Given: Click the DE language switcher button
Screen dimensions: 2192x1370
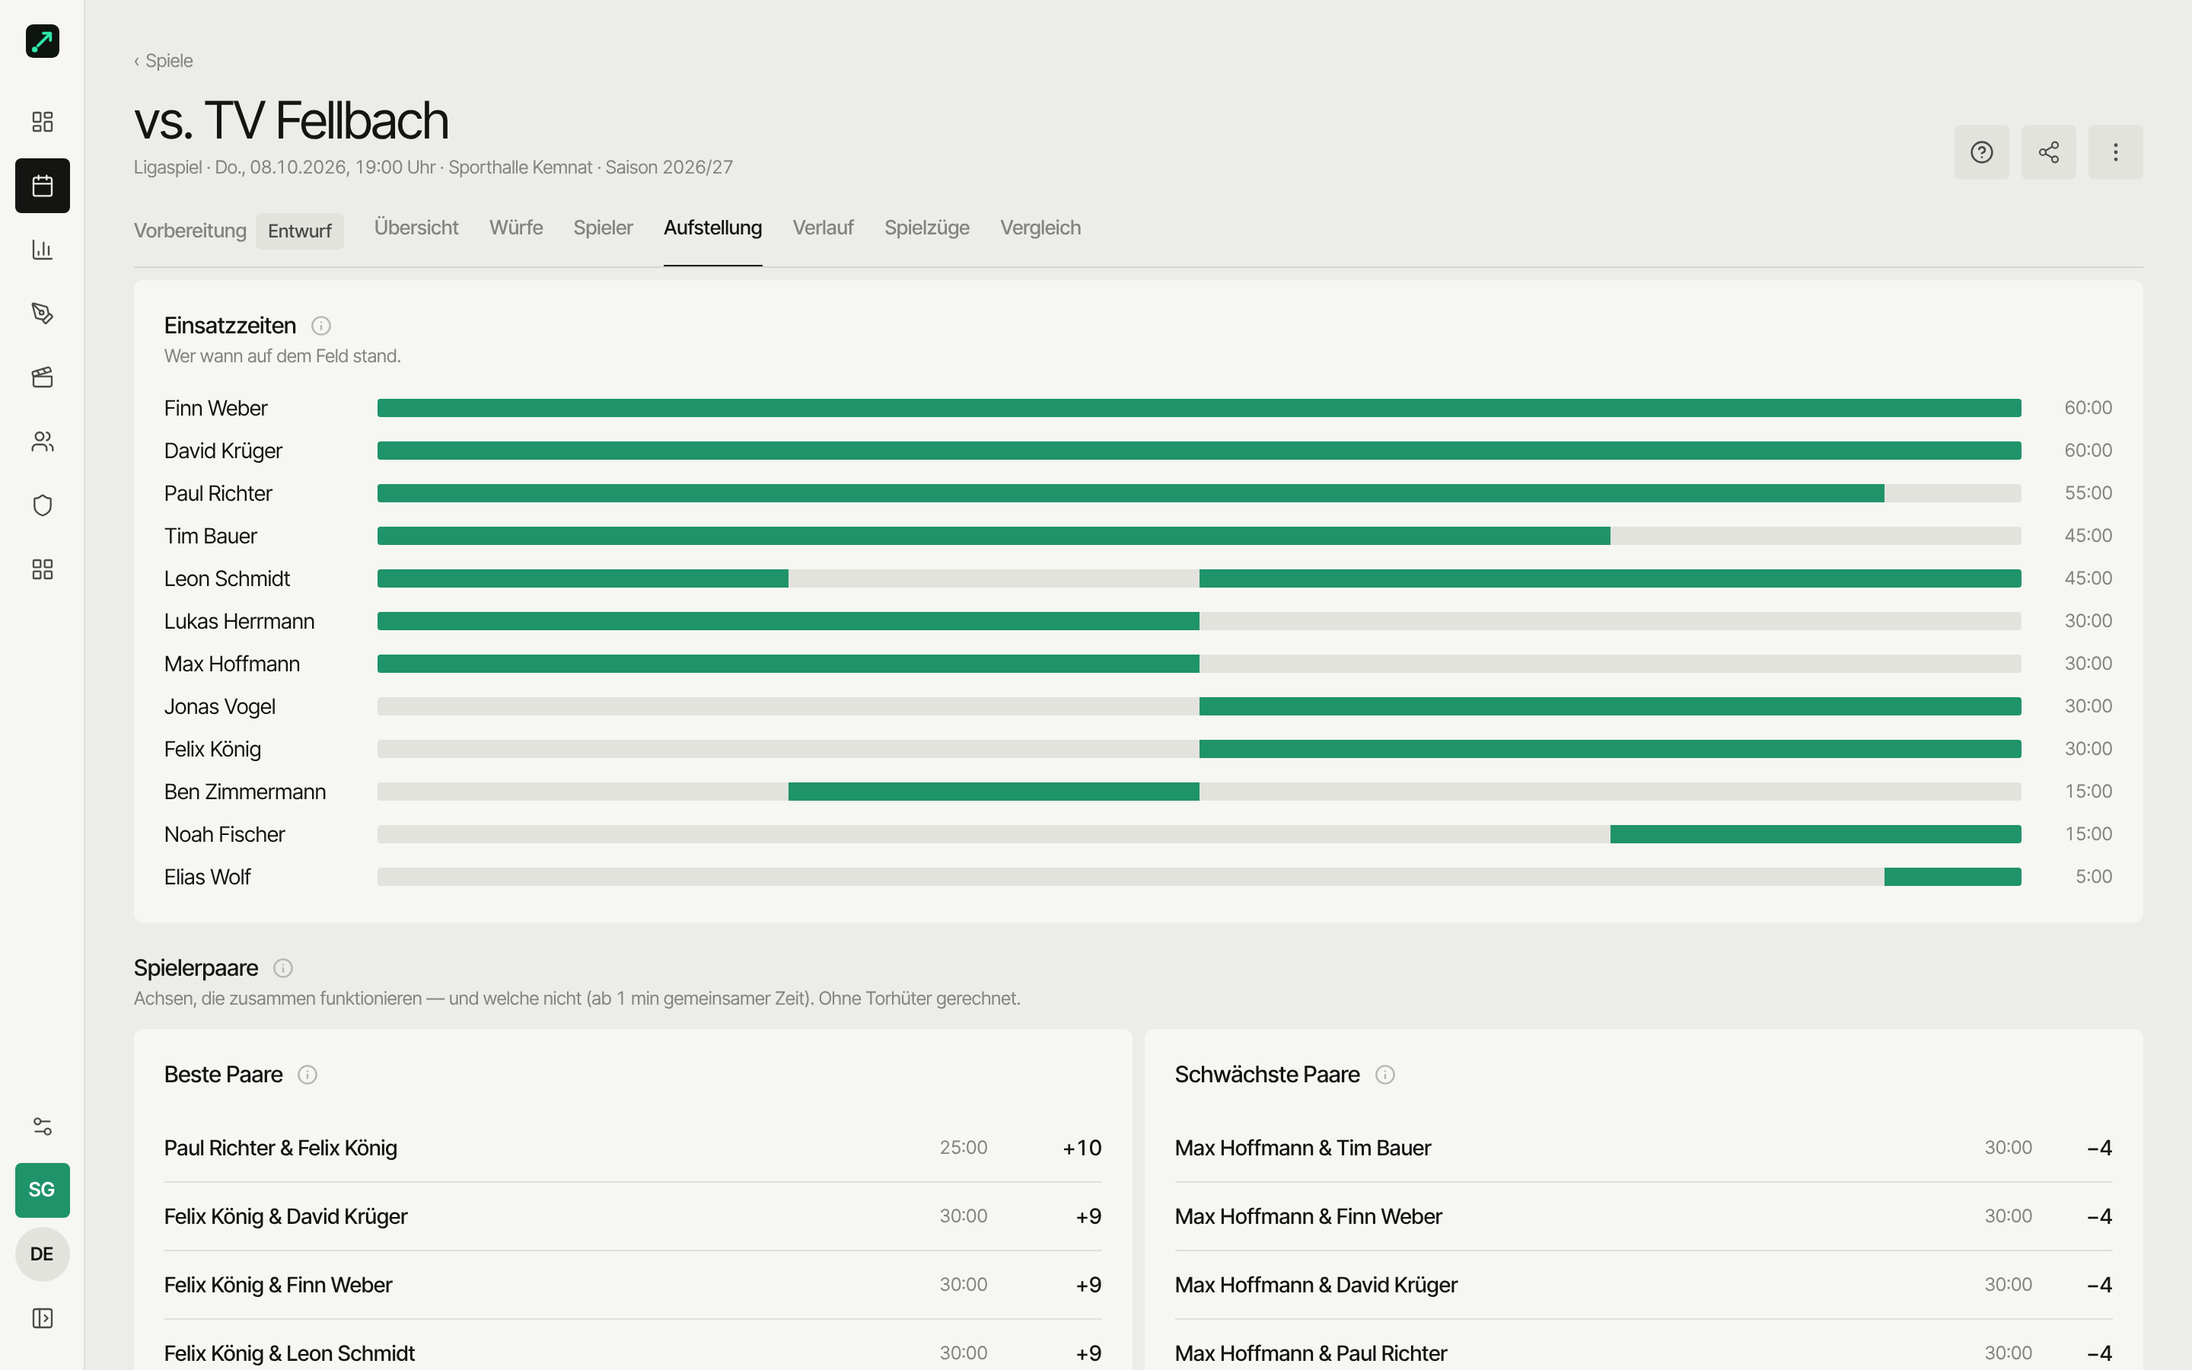Looking at the screenshot, I should [x=42, y=1254].
